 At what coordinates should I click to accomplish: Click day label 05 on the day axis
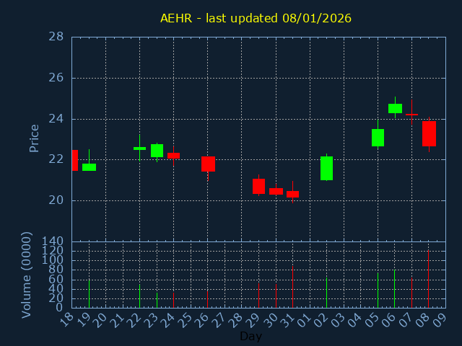point(373,320)
